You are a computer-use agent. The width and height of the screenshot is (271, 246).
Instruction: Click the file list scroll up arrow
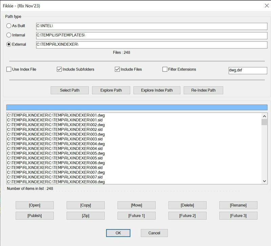point(265,116)
